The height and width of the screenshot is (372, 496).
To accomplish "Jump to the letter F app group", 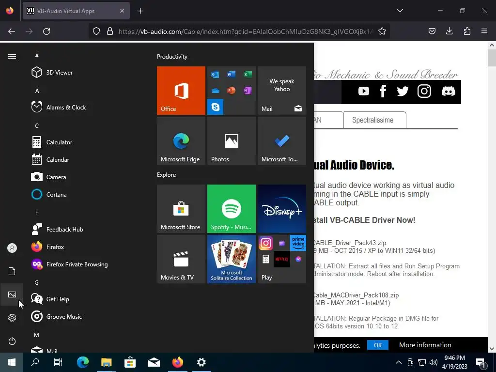I will [x=37, y=213].
